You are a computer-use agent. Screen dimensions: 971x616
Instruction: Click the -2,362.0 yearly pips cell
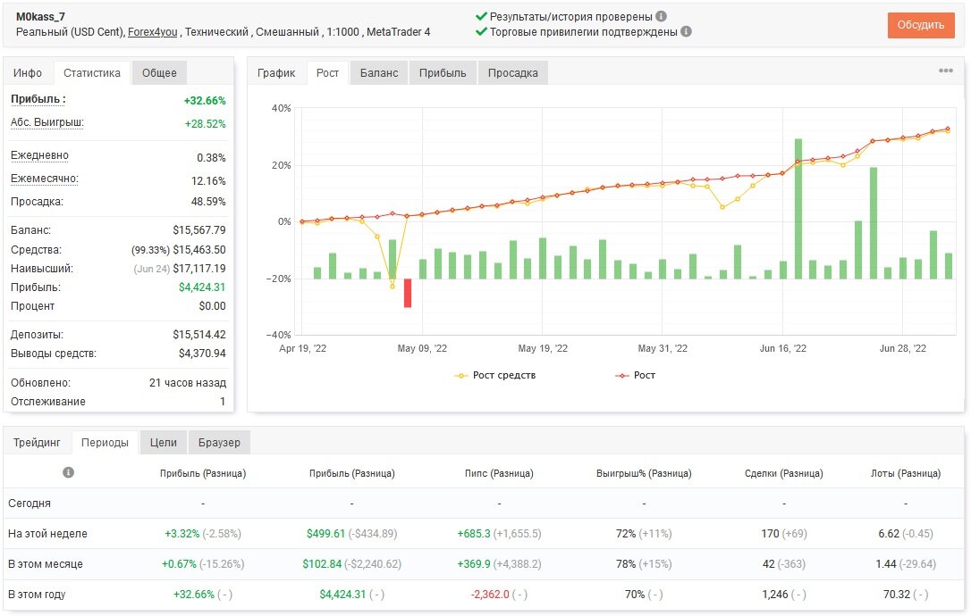click(490, 595)
